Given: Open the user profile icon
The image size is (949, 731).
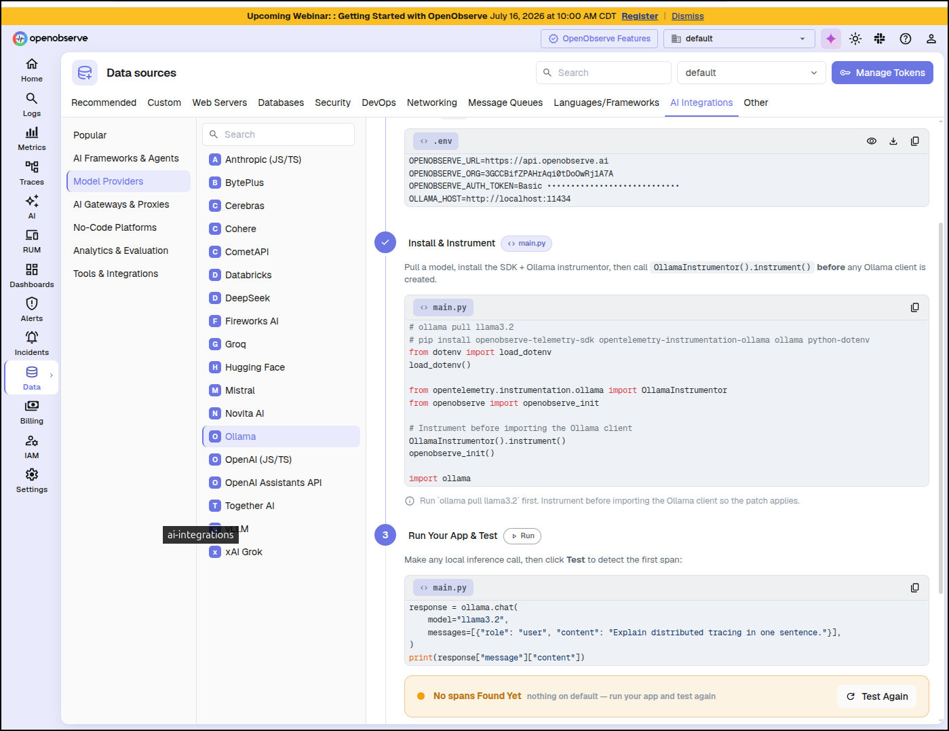Looking at the screenshot, I should point(931,39).
